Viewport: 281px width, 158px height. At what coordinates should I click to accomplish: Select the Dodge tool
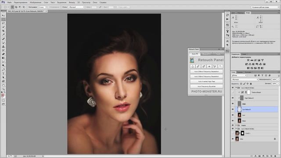point(4,66)
